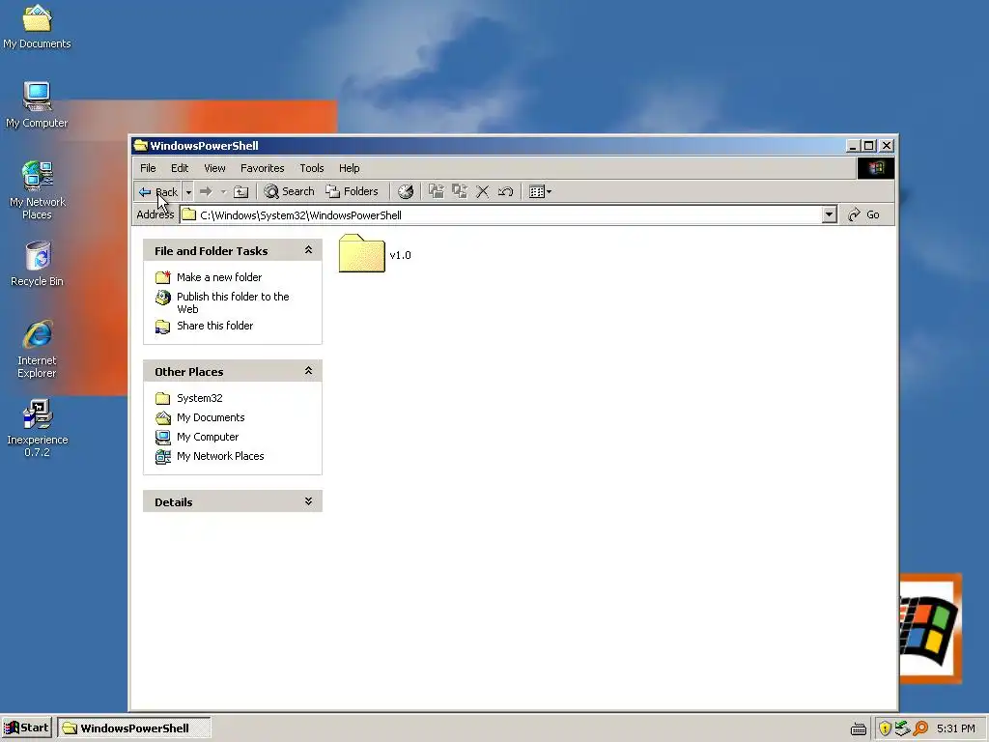Viewport: 989px width, 742px height.
Task: Select the v1.0 folder icon
Action: tap(361, 254)
